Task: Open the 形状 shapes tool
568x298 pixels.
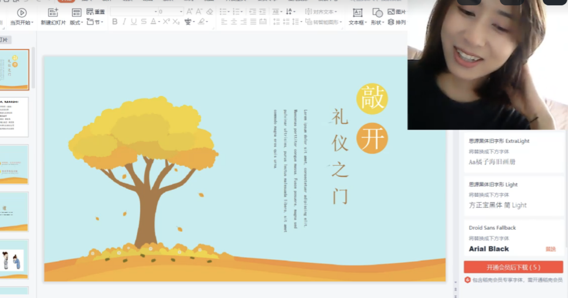Action: coord(377,16)
